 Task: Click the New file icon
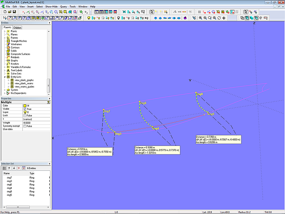click(x=4, y=12)
